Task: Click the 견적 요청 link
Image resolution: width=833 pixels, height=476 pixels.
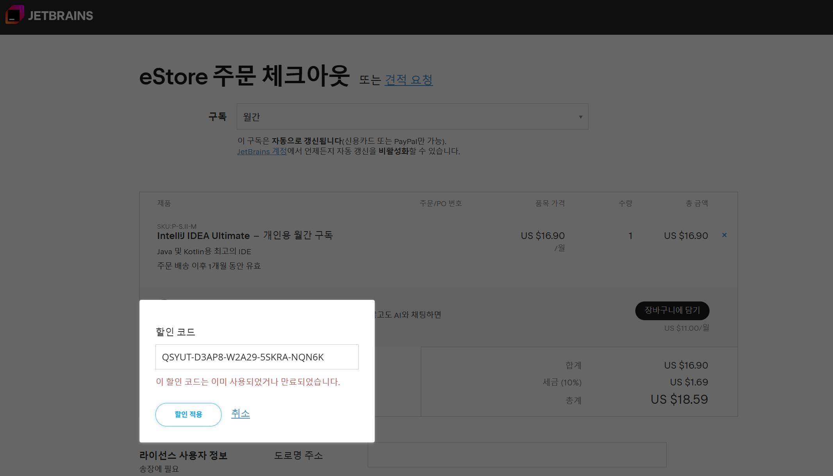Action: click(x=409, y=80)
